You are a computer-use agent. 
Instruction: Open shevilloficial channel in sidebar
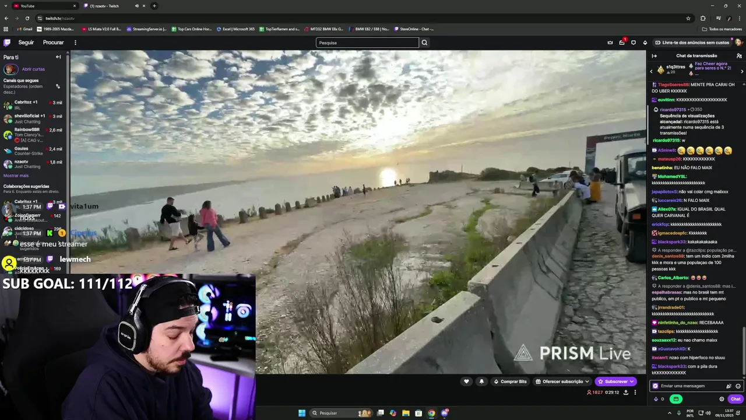[34, 118]
